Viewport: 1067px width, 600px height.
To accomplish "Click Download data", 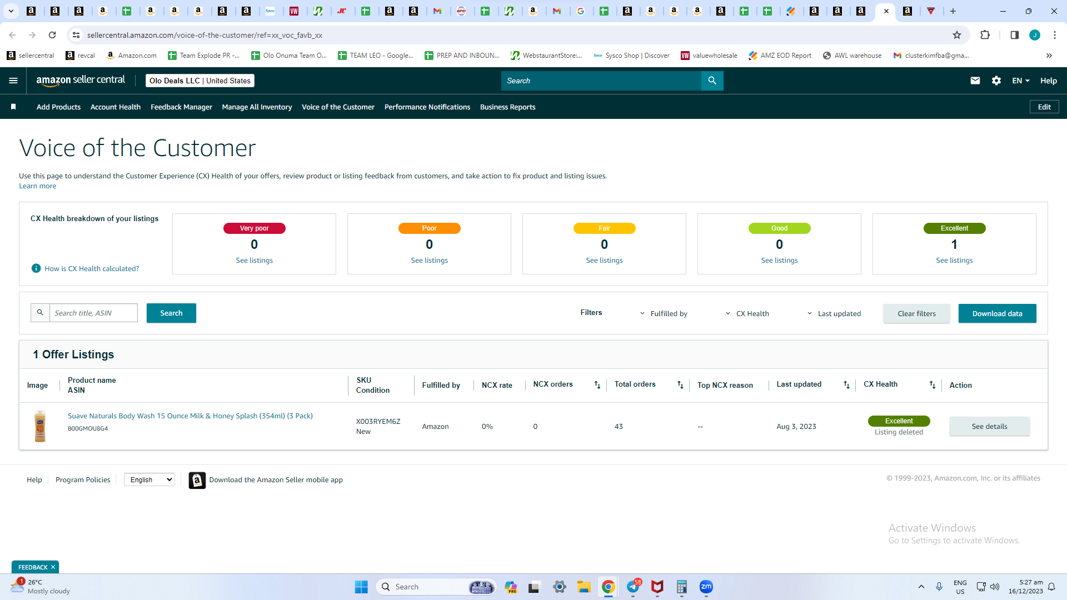I will [x=998, y=313].
